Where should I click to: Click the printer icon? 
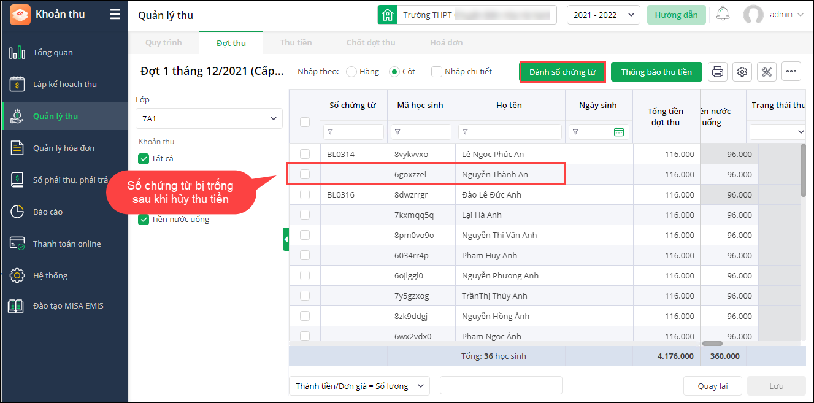pyautogui.click(x=717, y=72)
